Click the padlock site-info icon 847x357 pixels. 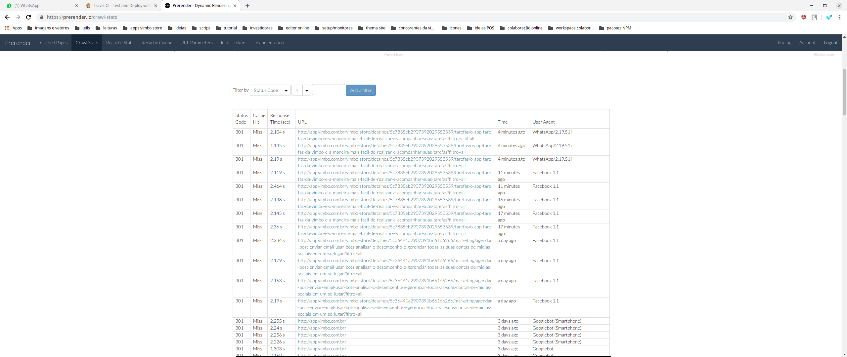42,17
